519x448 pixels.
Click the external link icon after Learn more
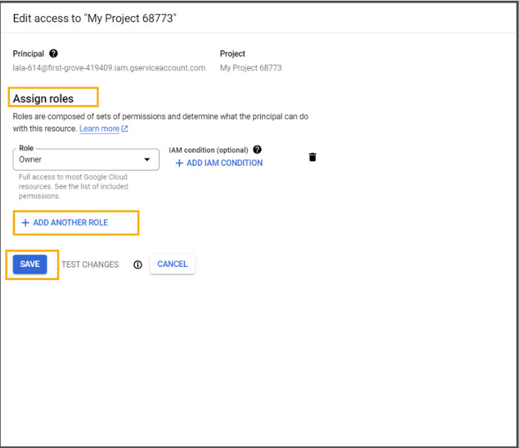click(x=124, y=128)
